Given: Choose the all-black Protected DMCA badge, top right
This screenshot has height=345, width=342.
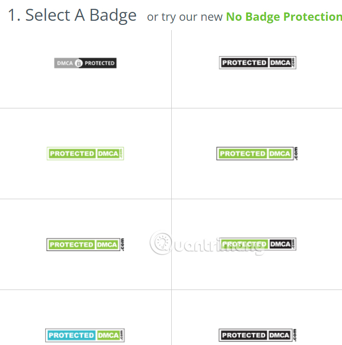Looking at the screenshot, I should (257, 63).
